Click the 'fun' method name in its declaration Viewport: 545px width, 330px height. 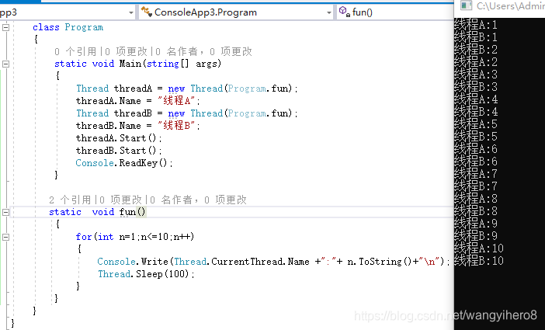click(x=127, y=212)
